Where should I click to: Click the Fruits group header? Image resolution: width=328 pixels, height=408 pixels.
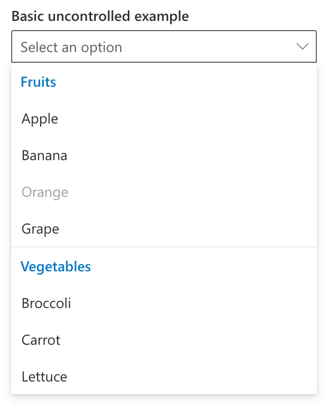tap(38, 82)
